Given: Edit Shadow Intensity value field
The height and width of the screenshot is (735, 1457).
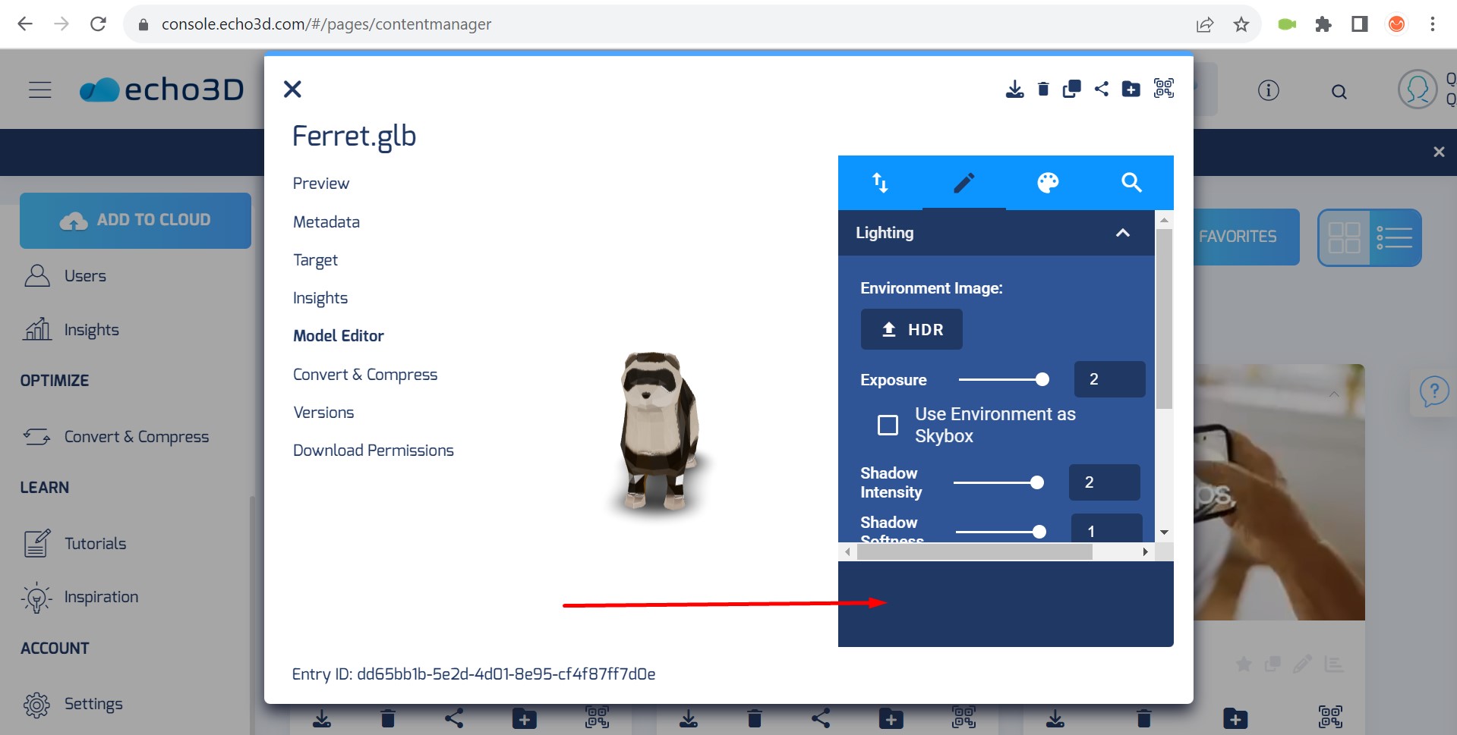Looking at the screenshot, I should [1104, 482].
